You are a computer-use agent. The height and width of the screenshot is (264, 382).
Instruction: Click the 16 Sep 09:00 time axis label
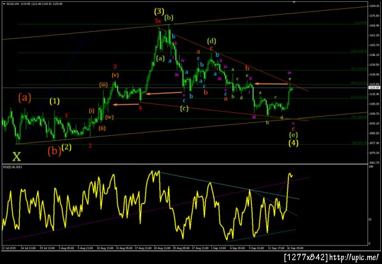click(x=296, y=248)
